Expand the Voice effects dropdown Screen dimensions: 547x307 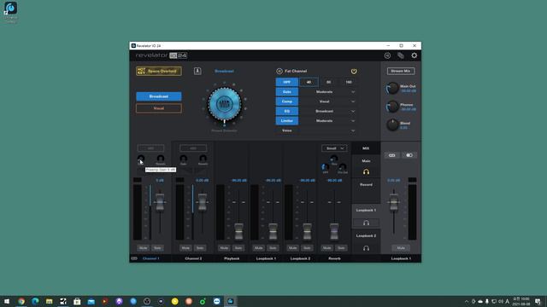tap(316, 130)
